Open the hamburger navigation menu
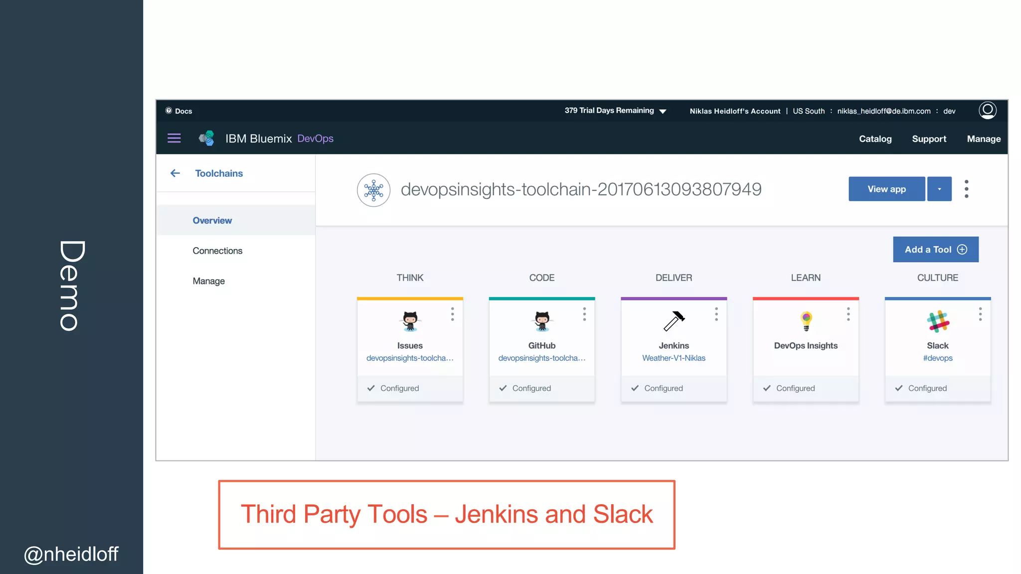The width and height of the screenshot is (1021, 574). click(174, 138)
